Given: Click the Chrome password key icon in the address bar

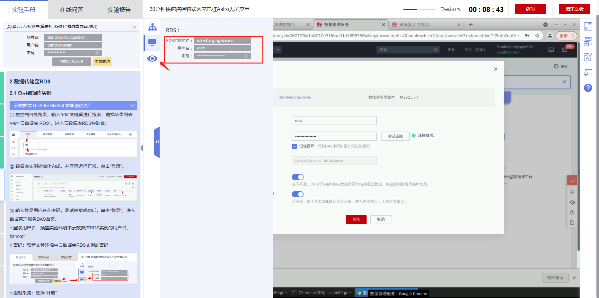Looking at the screenshot, I should (x=527, y=36).
